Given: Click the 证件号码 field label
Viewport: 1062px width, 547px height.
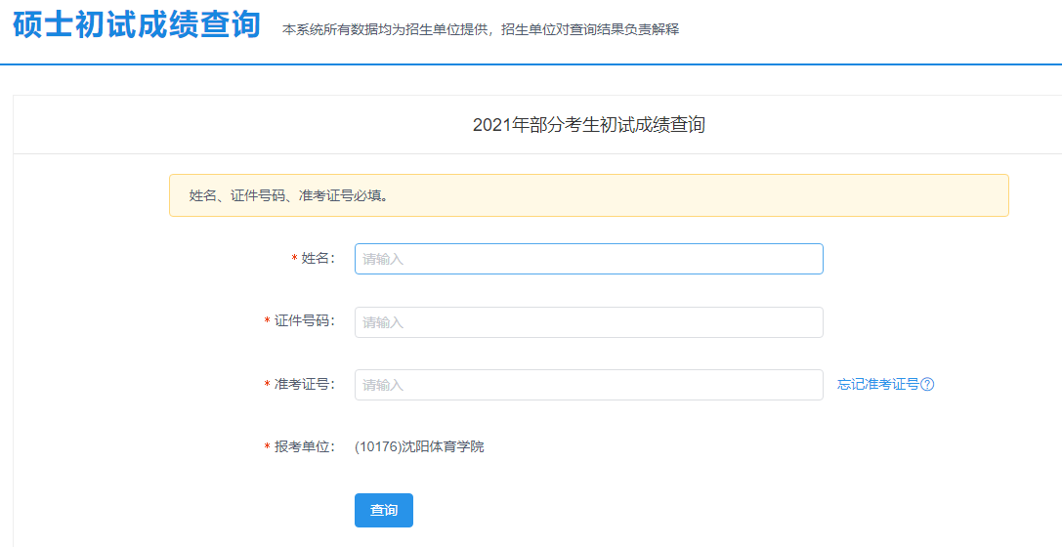Looking at the screenshot, I should tap(303, 322).
